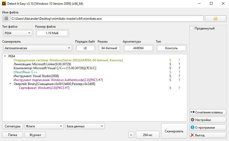Click the LE byte order button
The height and width of the screenshot is (141, 229).
86,48
